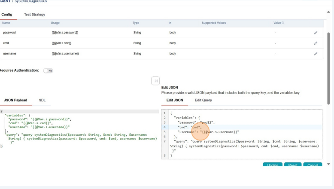Viewport: 334px width, 189px height.
Task: Toggle the Requires Authentication switch
Action: 48,70
